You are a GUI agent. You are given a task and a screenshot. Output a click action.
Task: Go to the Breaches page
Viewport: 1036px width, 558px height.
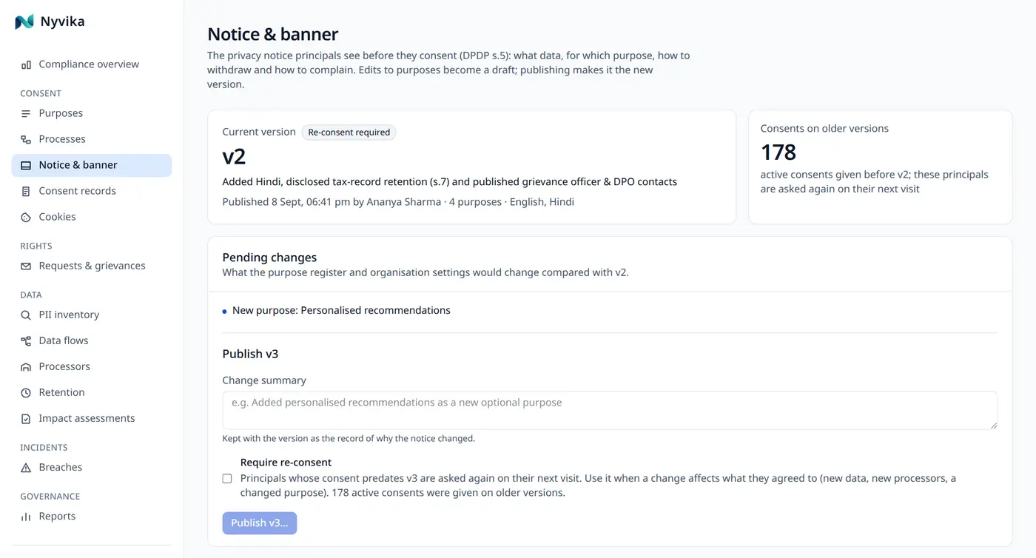92,467
